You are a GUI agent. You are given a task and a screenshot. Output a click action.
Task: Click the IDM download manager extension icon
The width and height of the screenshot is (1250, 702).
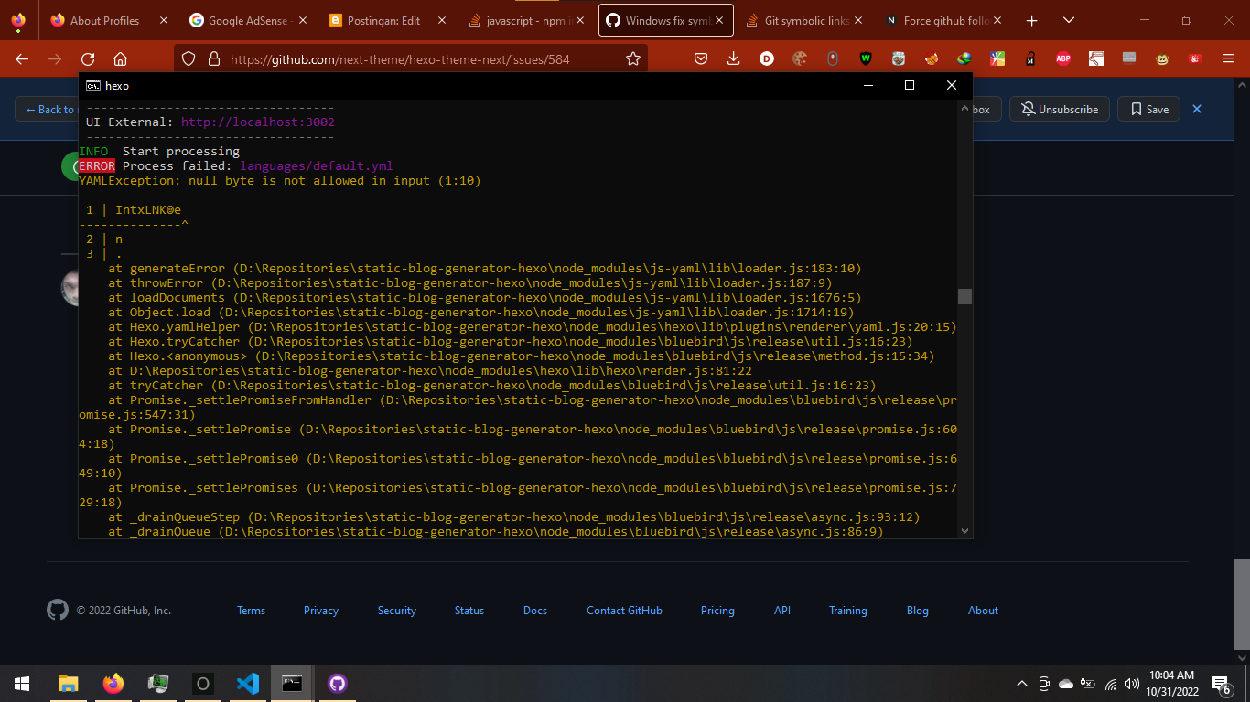[964, 58]
